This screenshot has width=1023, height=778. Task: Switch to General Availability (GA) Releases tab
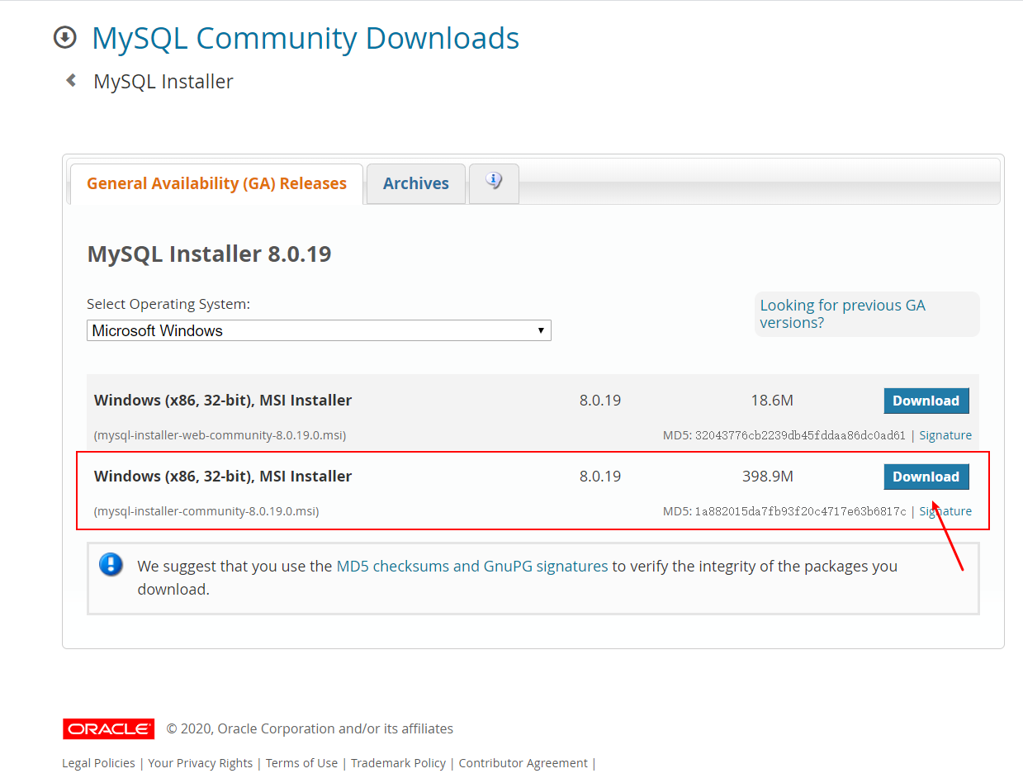pyautogui.click(x=216, y=183)
